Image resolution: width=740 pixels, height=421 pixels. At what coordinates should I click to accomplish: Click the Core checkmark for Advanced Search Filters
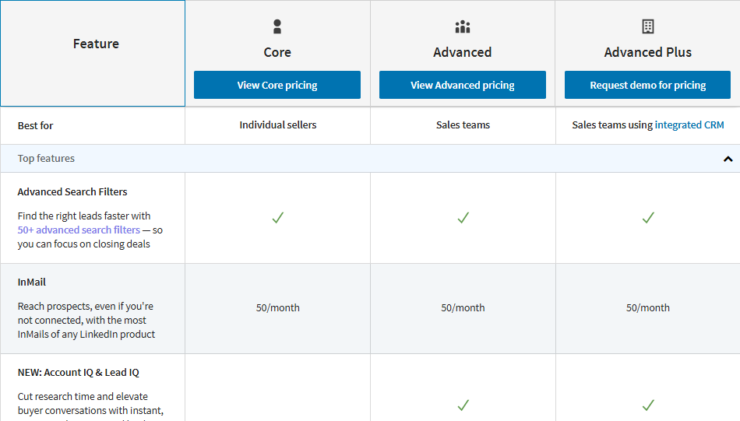click(278, 217)
